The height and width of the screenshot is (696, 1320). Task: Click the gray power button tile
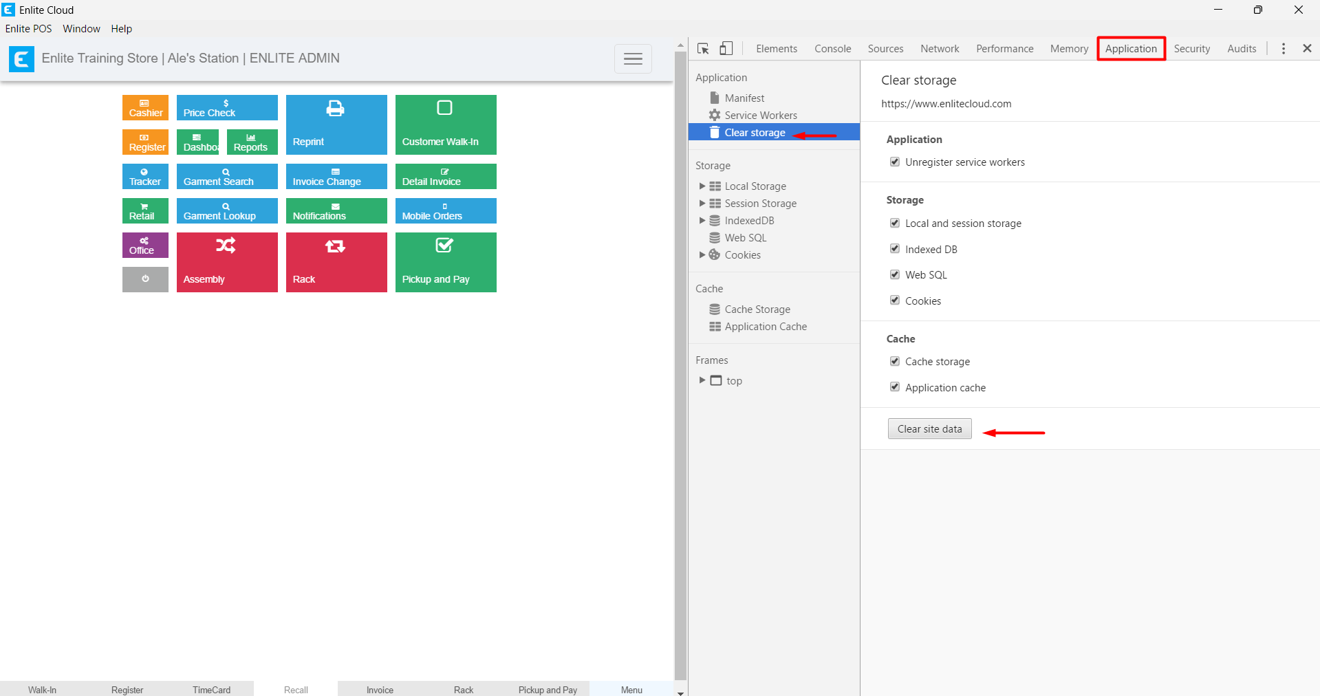coord(145,279)
